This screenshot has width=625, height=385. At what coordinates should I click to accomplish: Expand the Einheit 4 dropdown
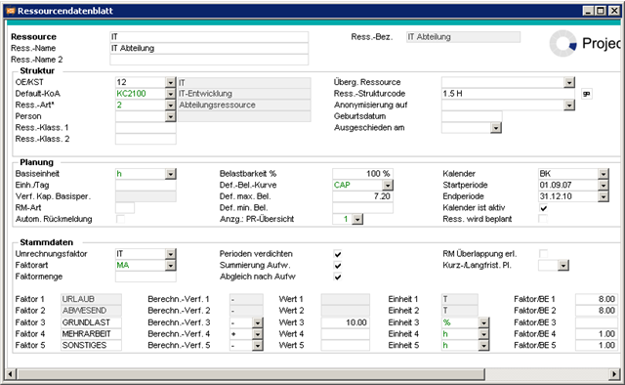[x=484, y=334]
